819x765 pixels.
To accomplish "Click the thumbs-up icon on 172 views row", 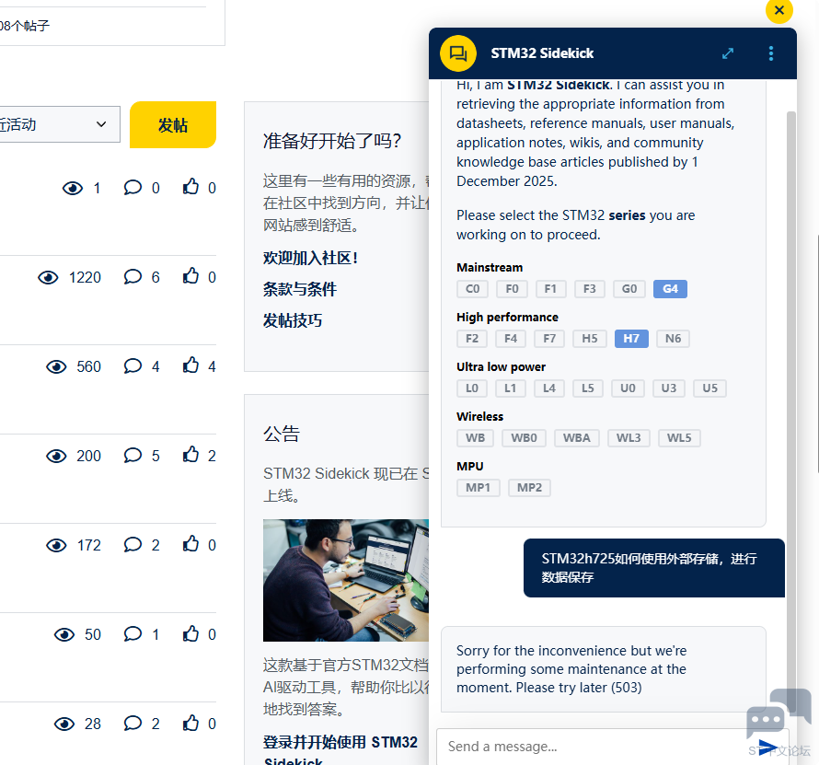I will point(190,543).
